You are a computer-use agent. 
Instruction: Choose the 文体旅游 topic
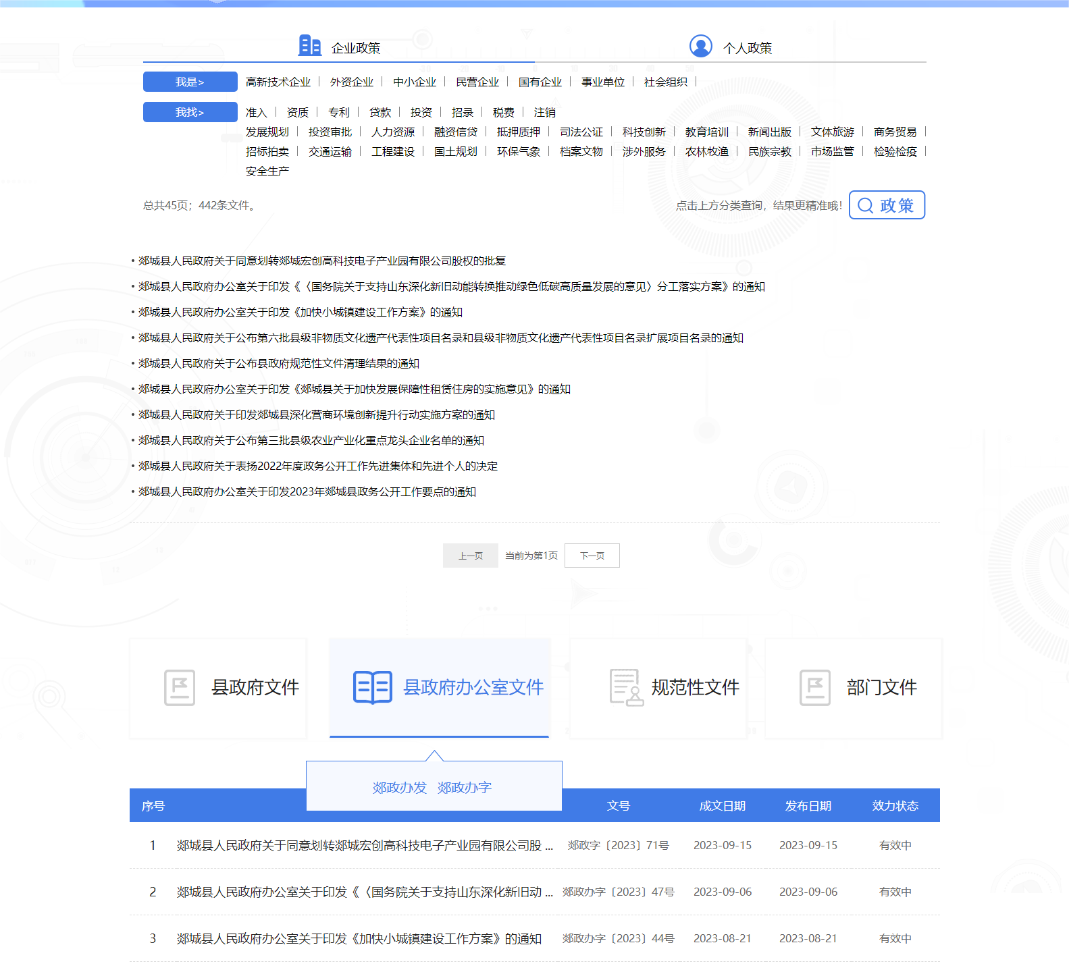(x=833, y=132)
